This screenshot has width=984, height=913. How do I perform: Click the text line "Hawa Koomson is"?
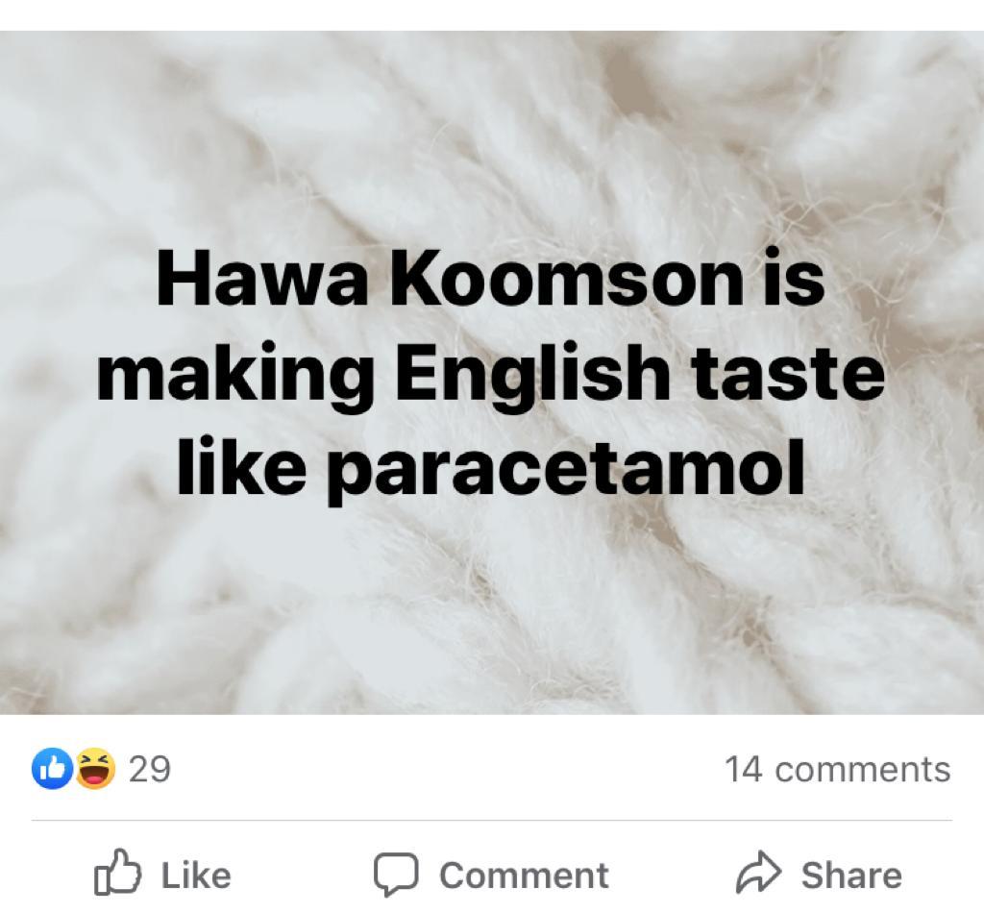(490, 278)
